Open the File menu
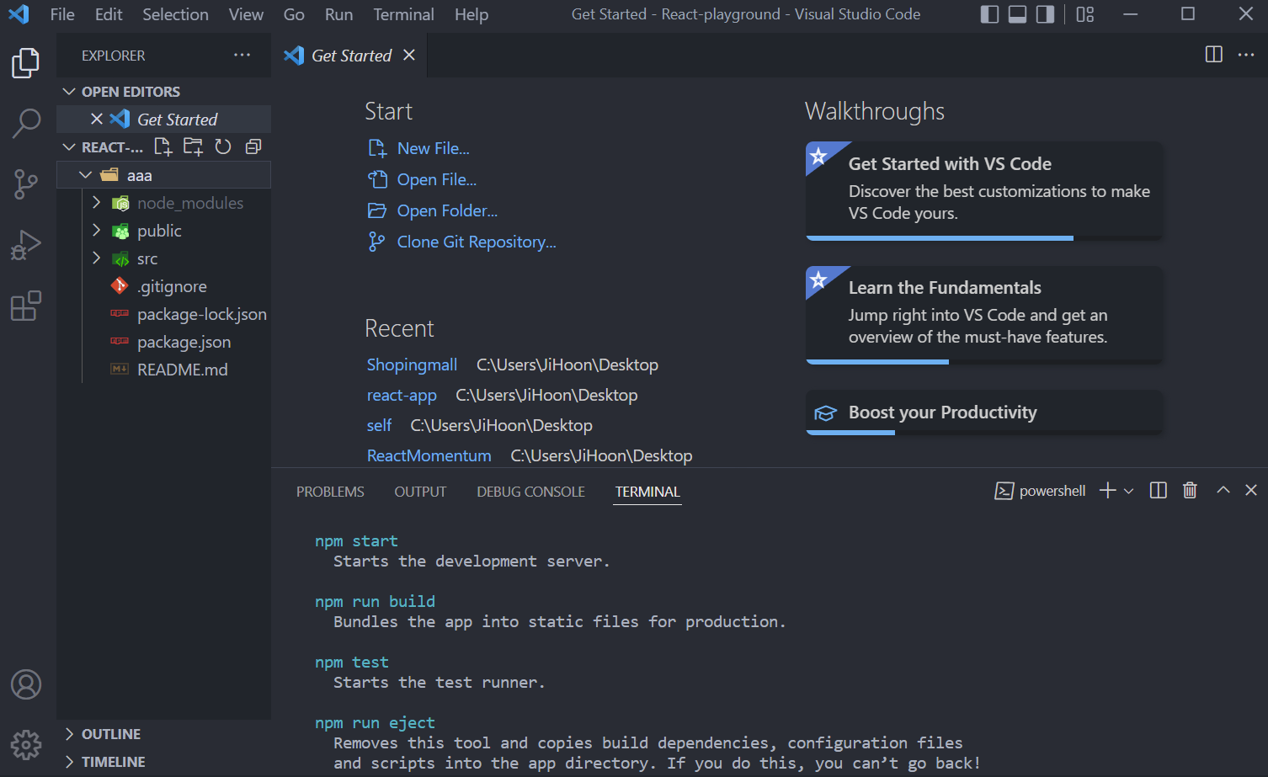 click(x=62, y=14)
